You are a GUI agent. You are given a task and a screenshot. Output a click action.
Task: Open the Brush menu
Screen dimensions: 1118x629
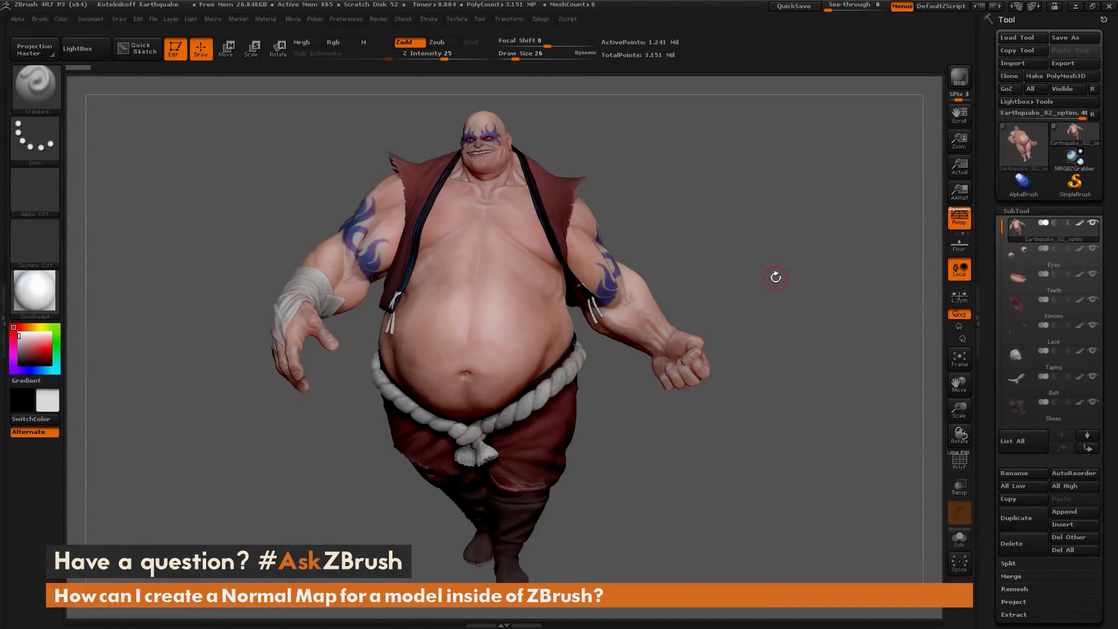coord(40,19)
